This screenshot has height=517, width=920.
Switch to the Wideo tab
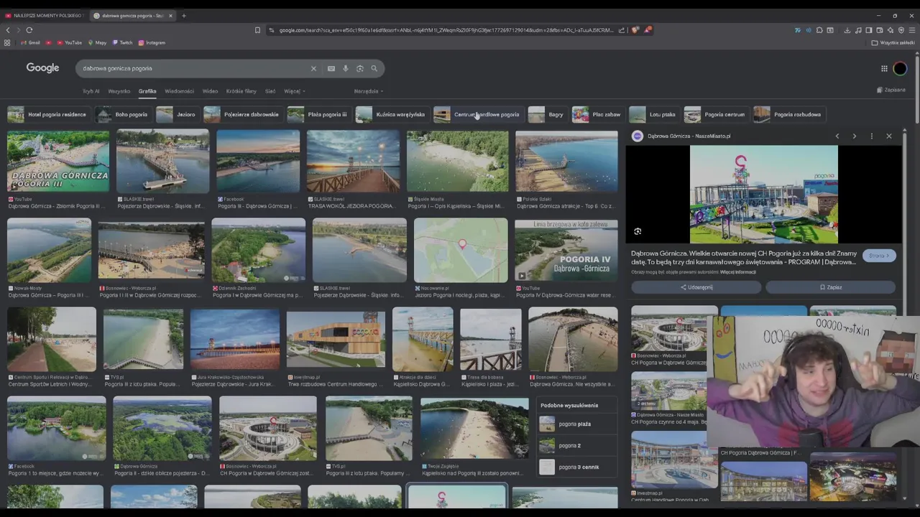(210, 91)
